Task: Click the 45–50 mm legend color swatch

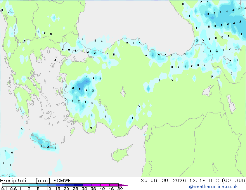Action: click(x=114, y=185)
